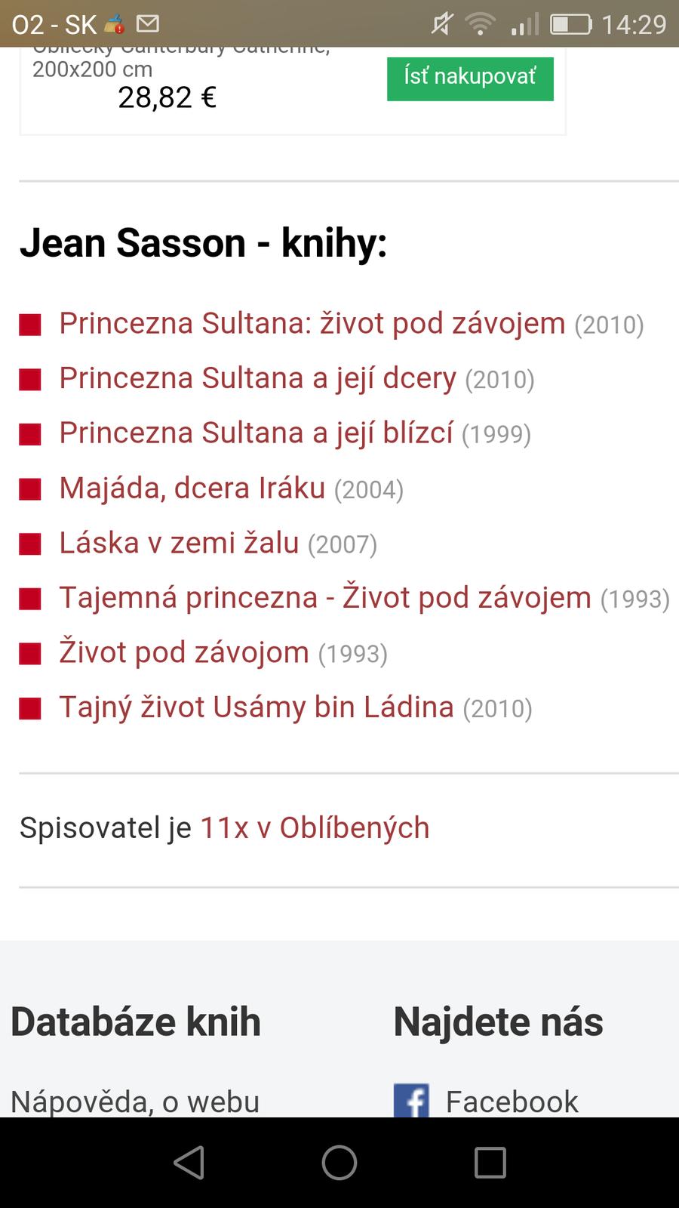This screenshot has width=679, height=1208.
Task: Open "Tajný život Usámy bin Ládina" book
Action: pyautogui.click(x=257, y=707)
